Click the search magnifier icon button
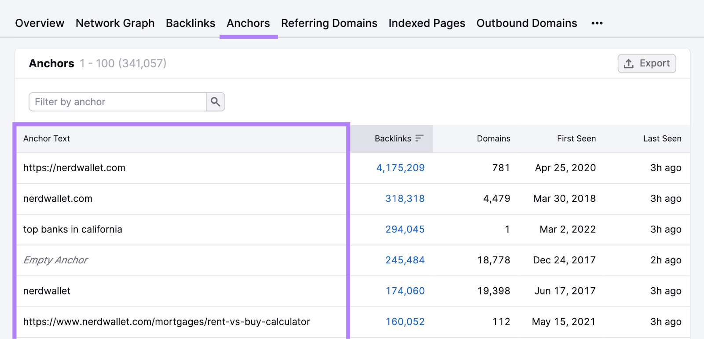The width and height of the screenshot is (704, 339). coord(216,102)
